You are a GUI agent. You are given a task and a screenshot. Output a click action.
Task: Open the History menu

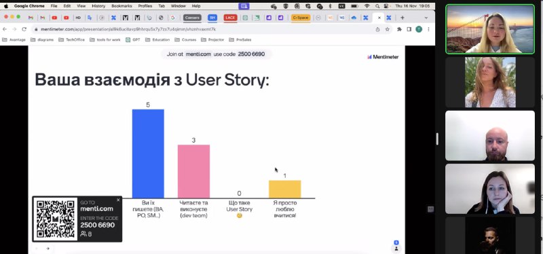pos(98,6)
